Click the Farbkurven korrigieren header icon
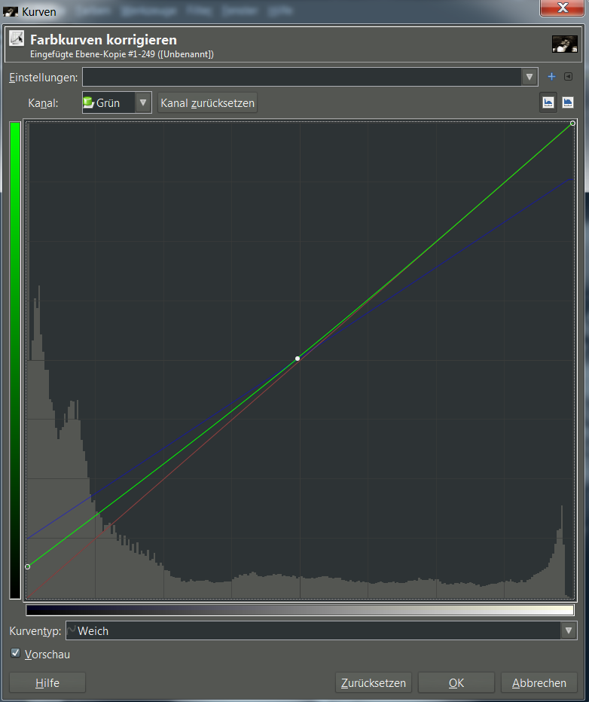The image size is (589, 702). (17, 38)
